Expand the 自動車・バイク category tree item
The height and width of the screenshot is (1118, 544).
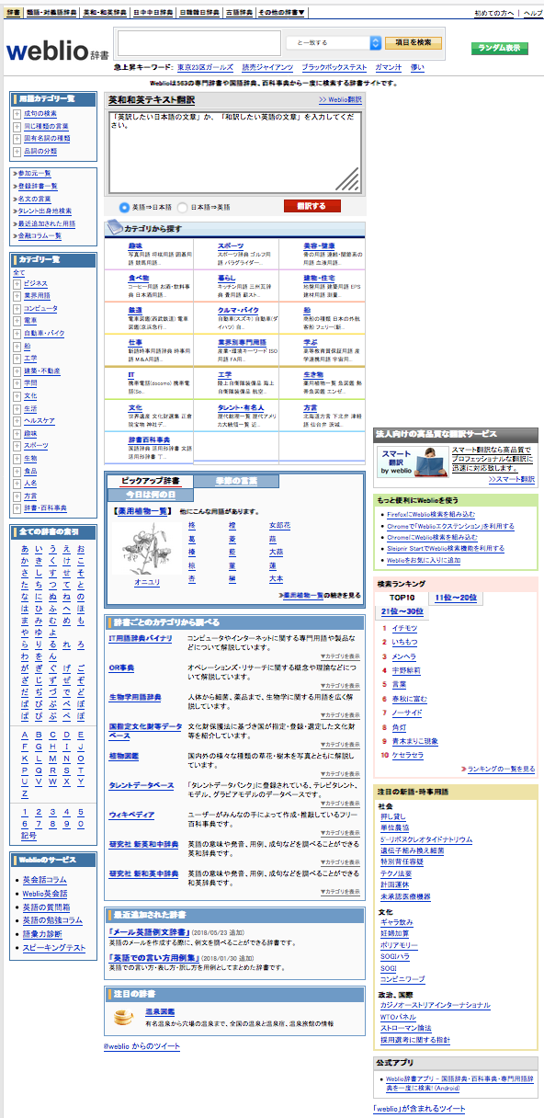17,333
